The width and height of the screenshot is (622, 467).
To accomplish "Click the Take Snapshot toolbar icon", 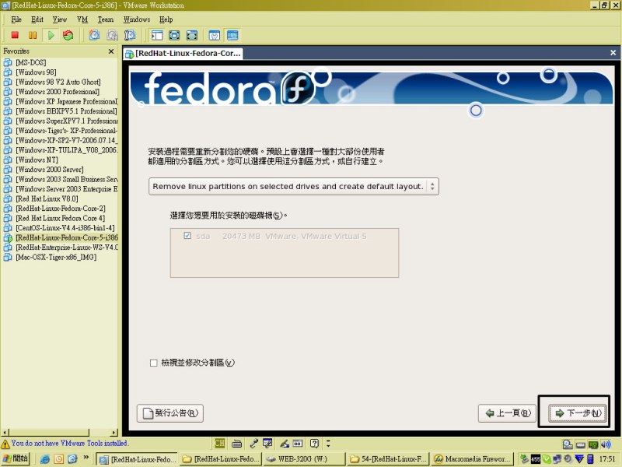I will click(94, 35).
